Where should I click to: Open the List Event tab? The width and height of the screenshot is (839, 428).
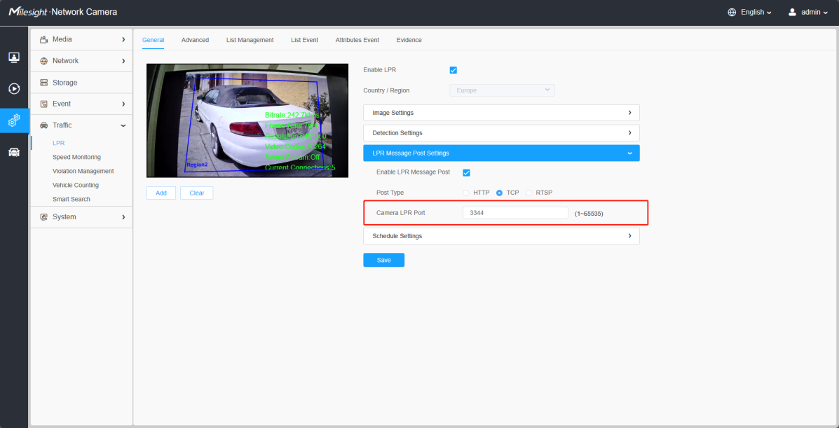(304, 40)
